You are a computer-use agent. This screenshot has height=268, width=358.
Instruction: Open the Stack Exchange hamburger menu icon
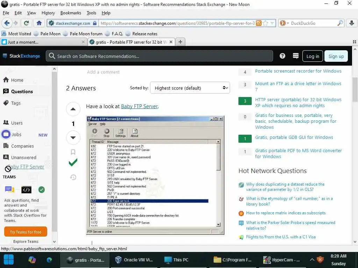coord(5,56)
